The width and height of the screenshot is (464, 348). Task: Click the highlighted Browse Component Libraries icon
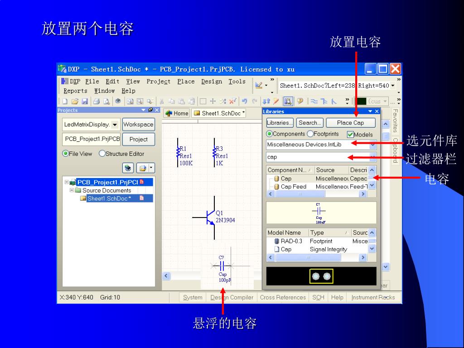pos(288,101)
